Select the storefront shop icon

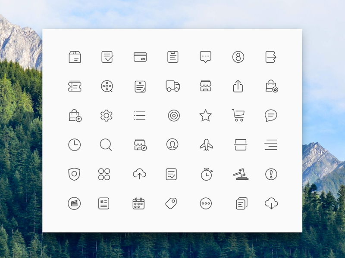click(x=206, y=86)
